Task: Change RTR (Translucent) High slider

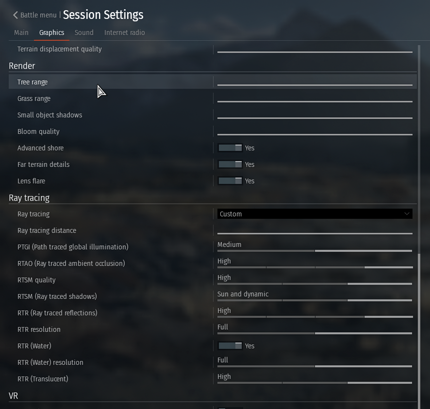Action: (315, 383)
